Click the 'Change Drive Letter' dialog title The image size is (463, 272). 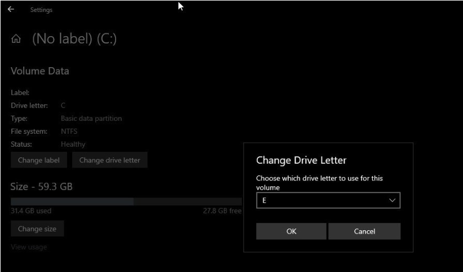click(301, 160)
